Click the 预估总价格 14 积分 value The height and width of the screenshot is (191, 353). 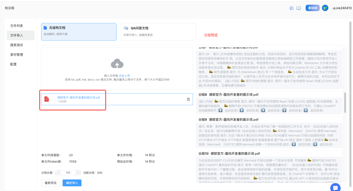[150, 162]
